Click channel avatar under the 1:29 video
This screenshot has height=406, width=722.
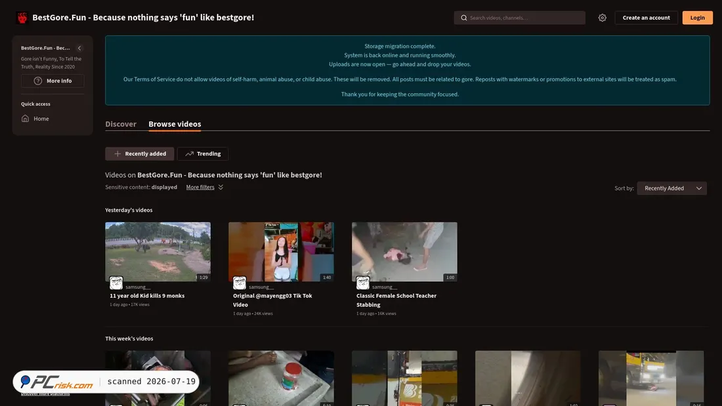coord(116,283)
